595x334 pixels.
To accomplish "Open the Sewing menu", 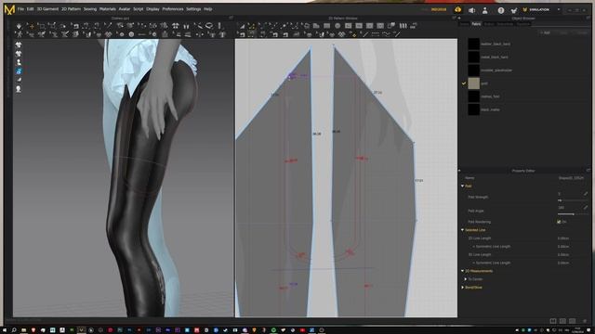I will click(x=90, y=9).
